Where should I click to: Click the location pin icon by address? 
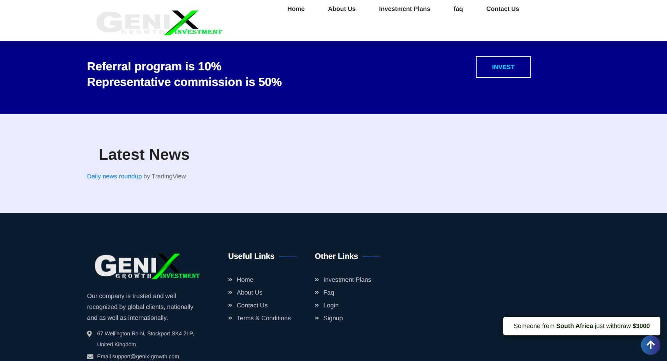[90, 334]
